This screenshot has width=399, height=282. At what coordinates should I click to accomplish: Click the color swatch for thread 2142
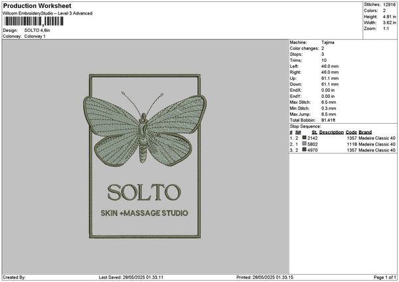[x=304, y=138]
